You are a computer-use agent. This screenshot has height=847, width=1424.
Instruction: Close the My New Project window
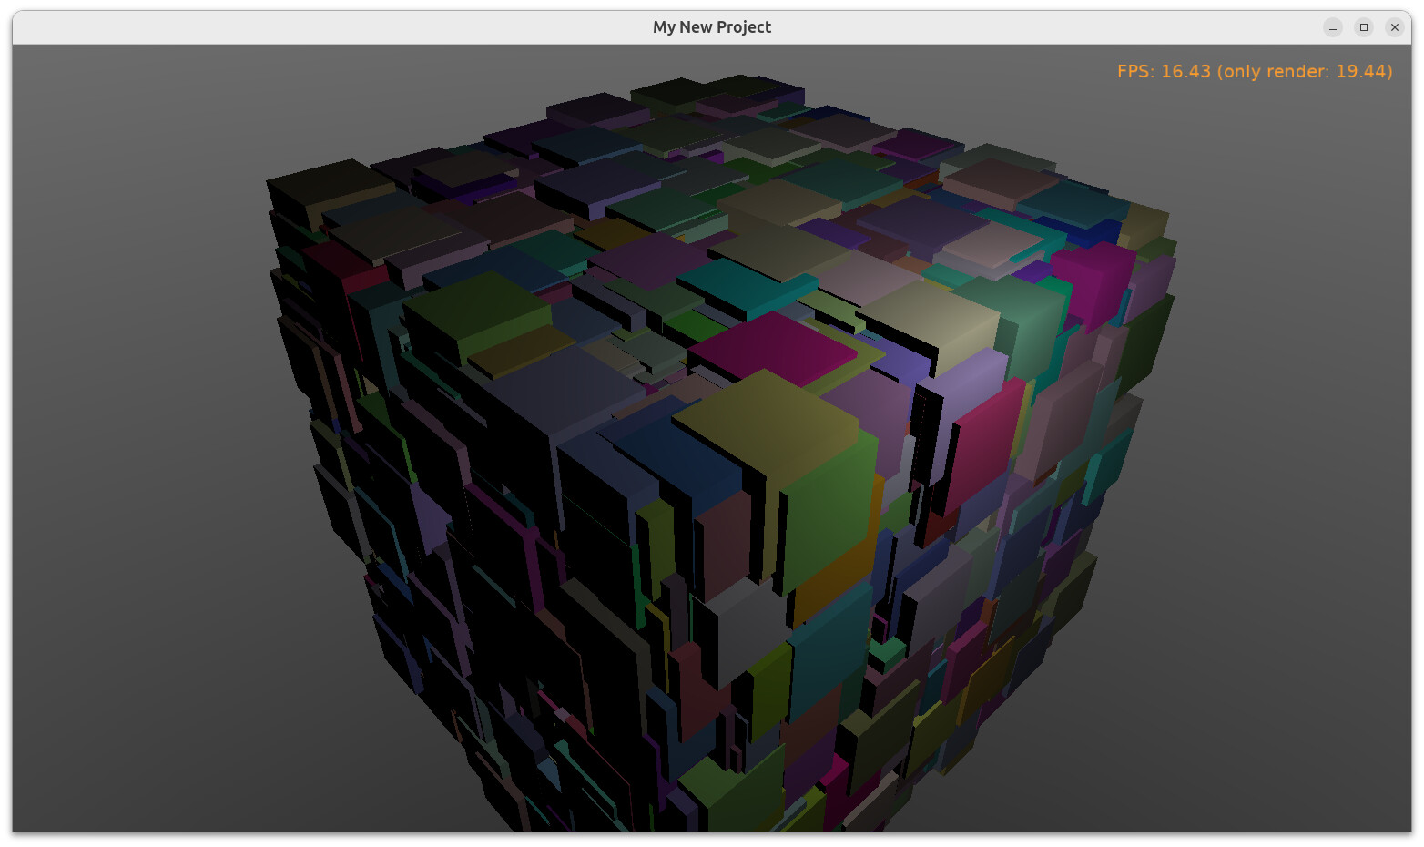1395,27
